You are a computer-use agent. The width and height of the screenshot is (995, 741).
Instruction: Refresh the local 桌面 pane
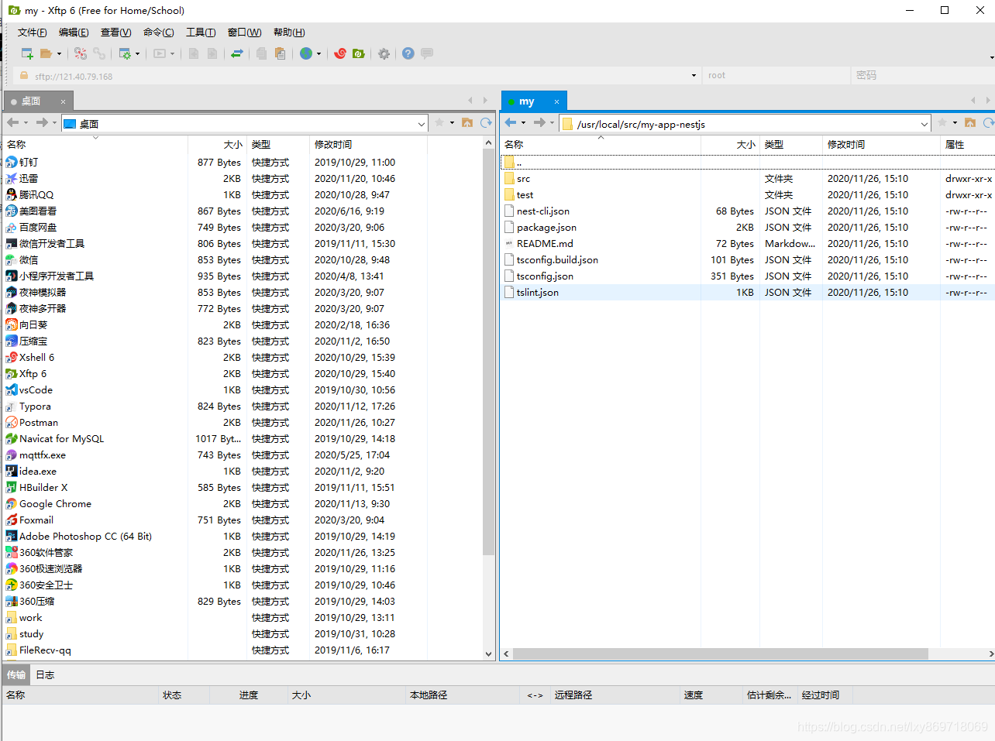[x=486, y=122]
